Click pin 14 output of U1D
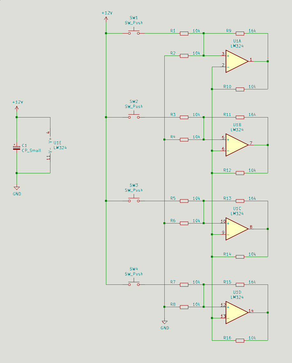Viewport: 292px width, 363px height. (251, 311)
